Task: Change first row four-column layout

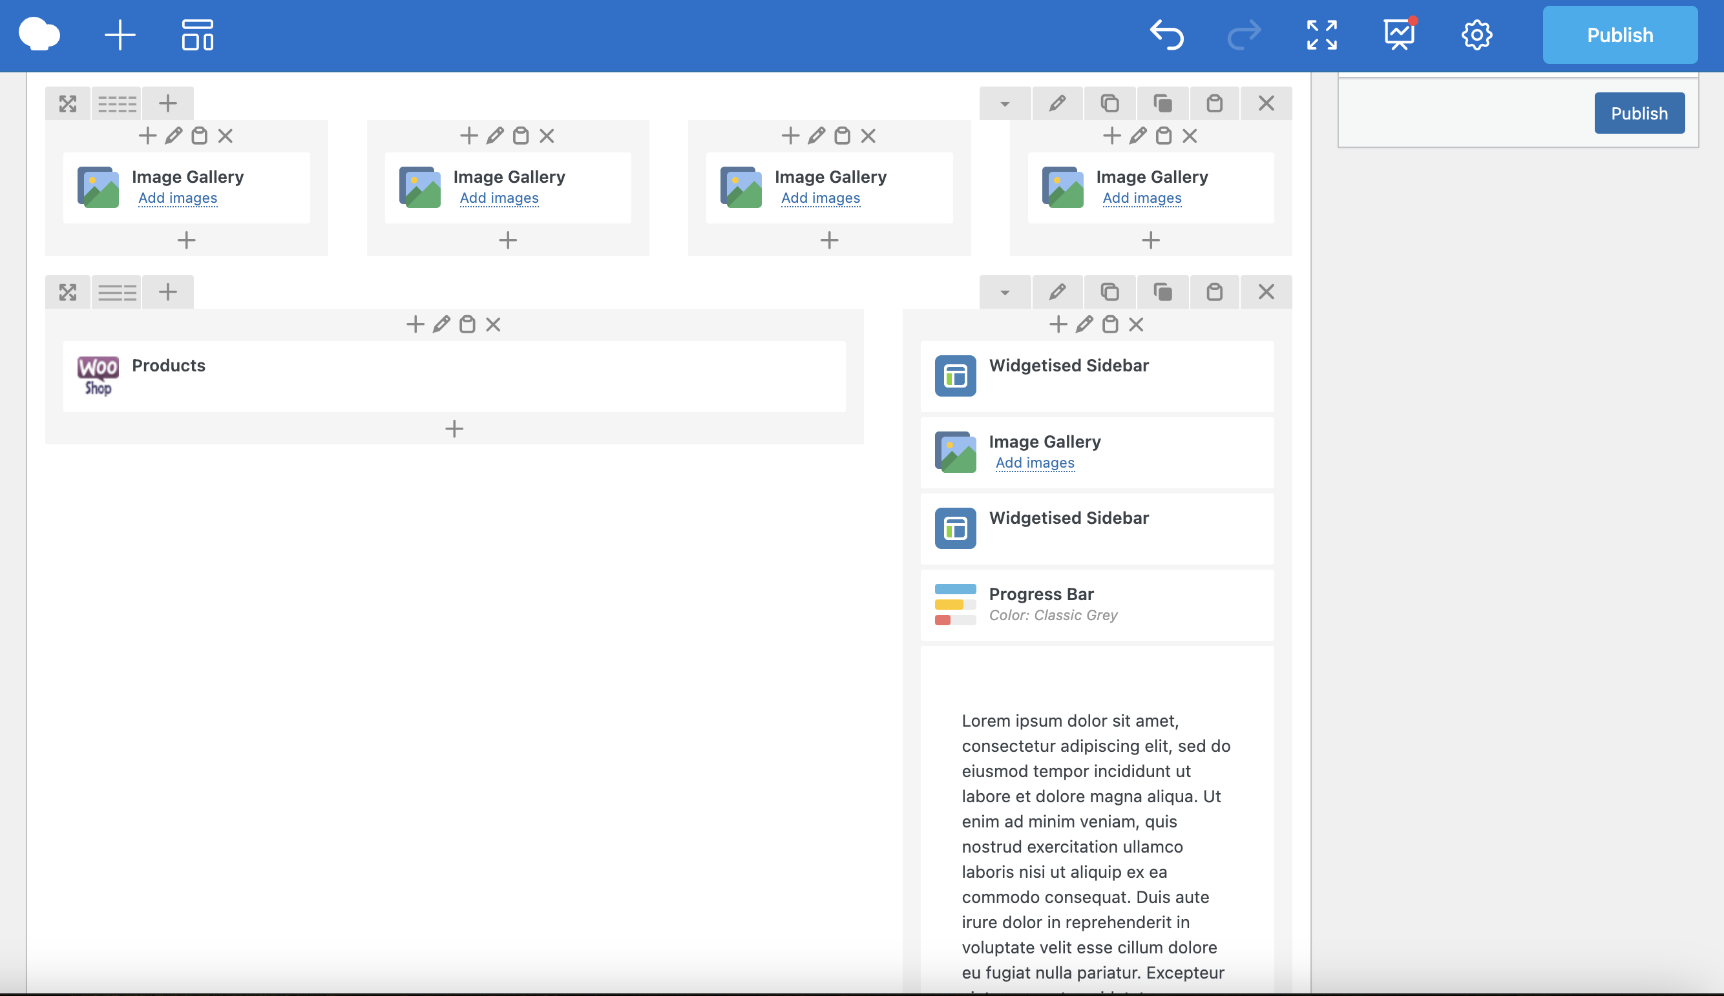Action: click(x=117, y=103)
